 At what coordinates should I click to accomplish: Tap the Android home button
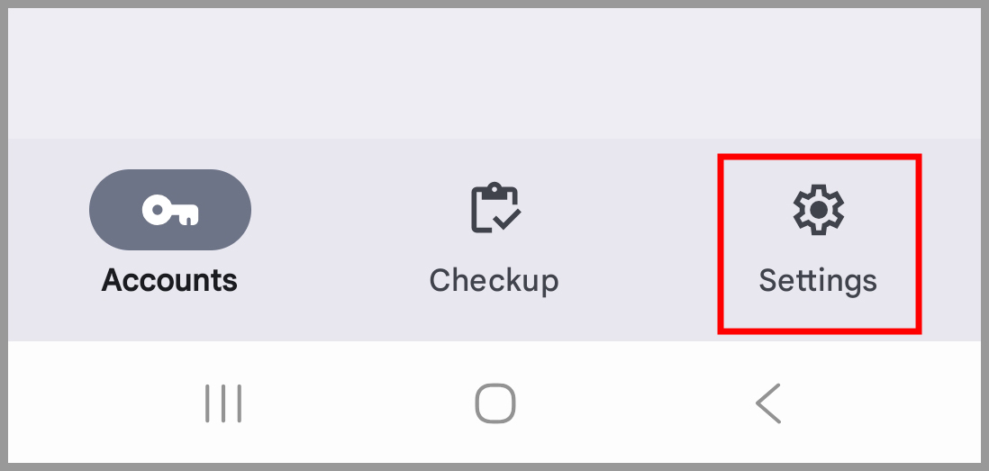tap(495, 403)
